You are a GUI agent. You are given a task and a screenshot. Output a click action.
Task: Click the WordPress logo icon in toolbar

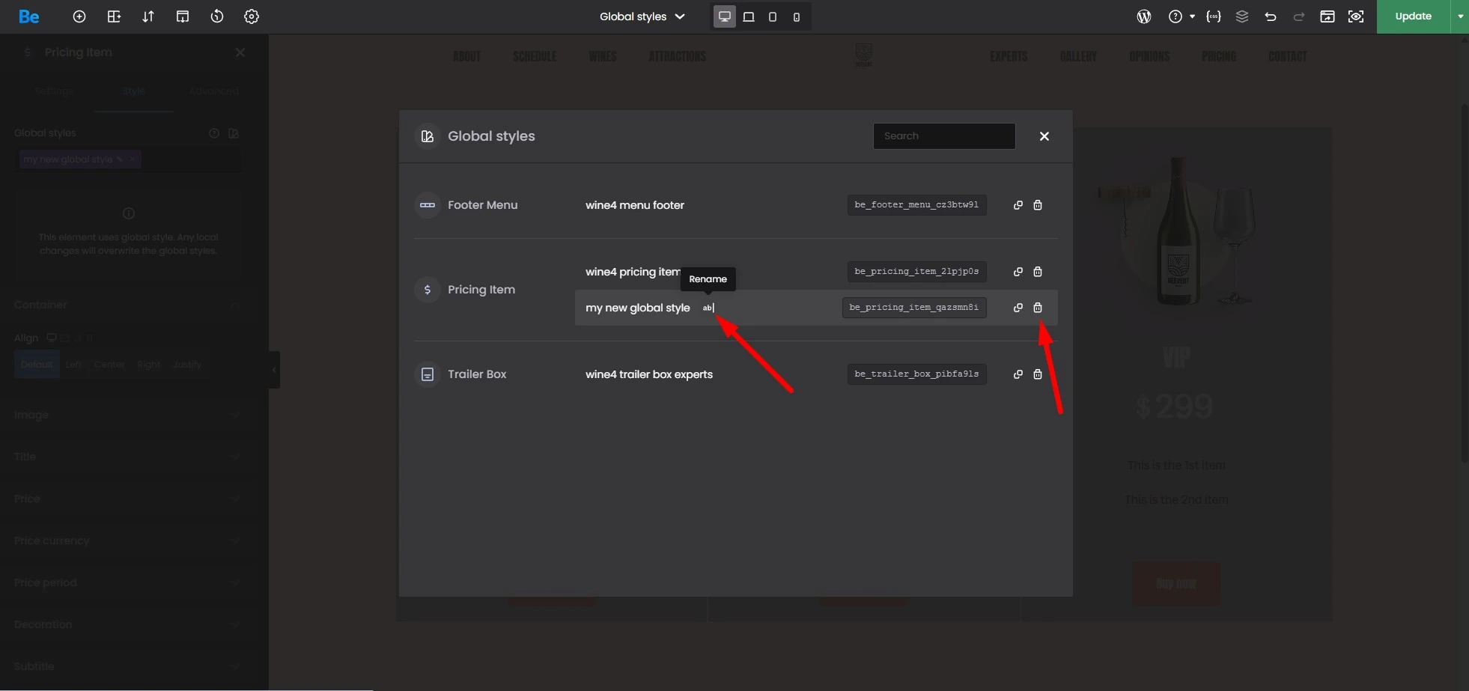pos(1143,16)
